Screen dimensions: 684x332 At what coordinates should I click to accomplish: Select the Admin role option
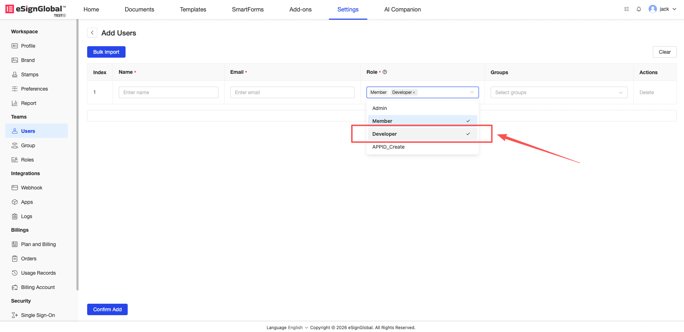pyautogui.click(x=423, y=108)
